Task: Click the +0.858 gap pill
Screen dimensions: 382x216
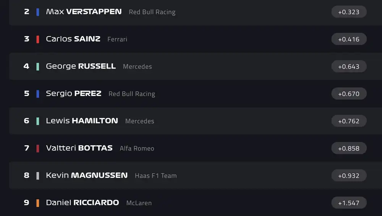Action: coord(349,148)
